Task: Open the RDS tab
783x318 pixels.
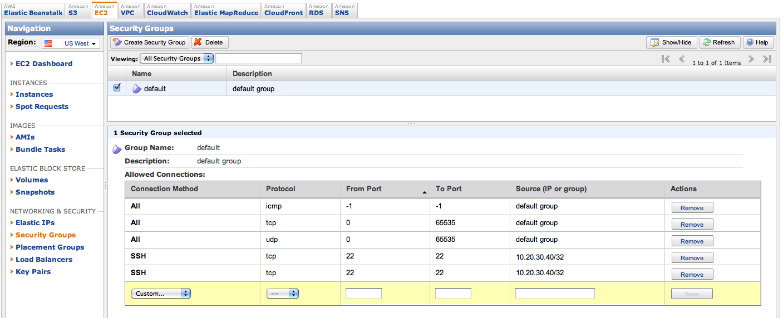Action: tap(319, 10)
